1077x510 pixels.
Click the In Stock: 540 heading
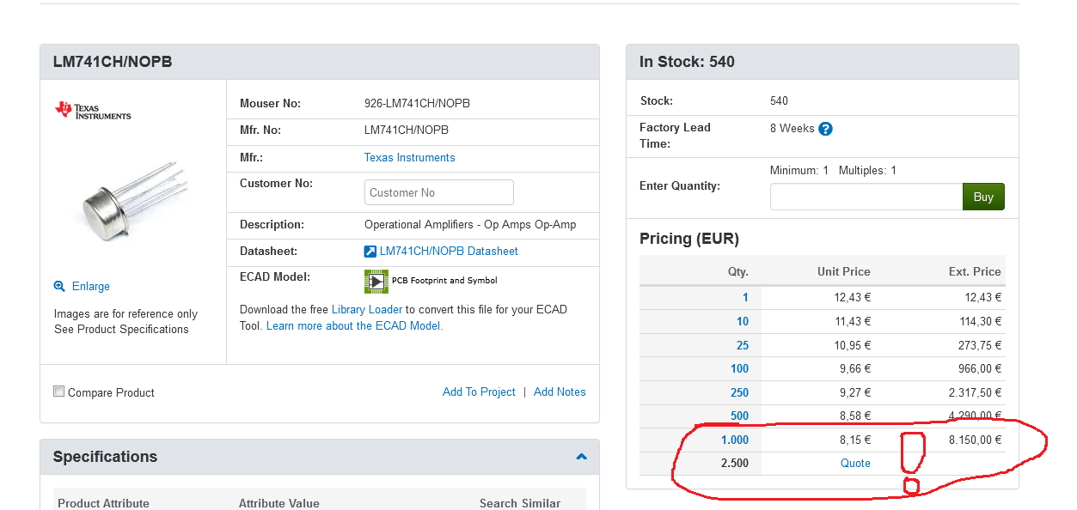click(x=687, y=62)
